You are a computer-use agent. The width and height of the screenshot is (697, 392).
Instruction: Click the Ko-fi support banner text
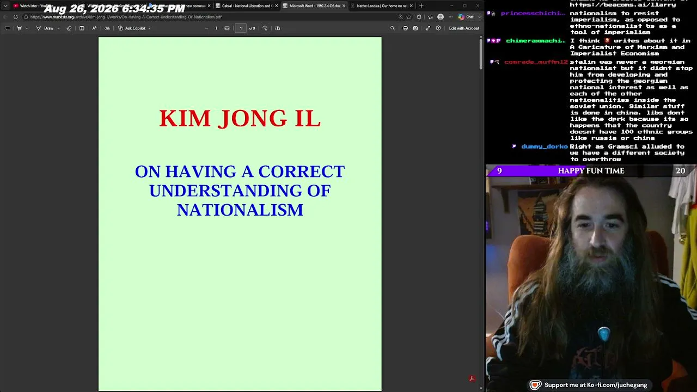pos(596,385)
